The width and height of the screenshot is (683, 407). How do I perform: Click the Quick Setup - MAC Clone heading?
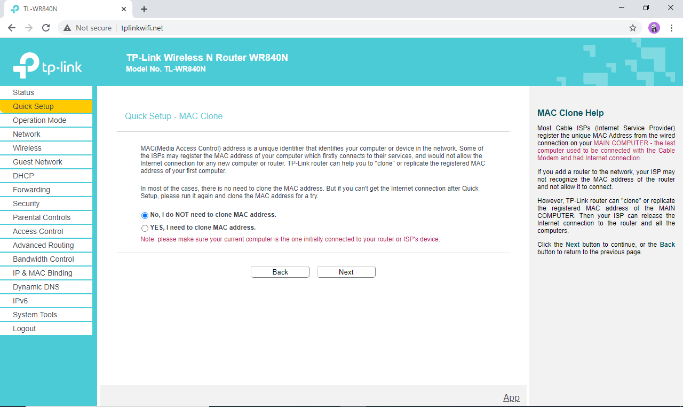point(174,116)
